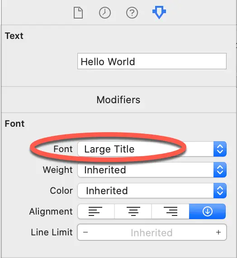Increase the Line Limit with plus
The image size is (237, 258).
point(218,232)
